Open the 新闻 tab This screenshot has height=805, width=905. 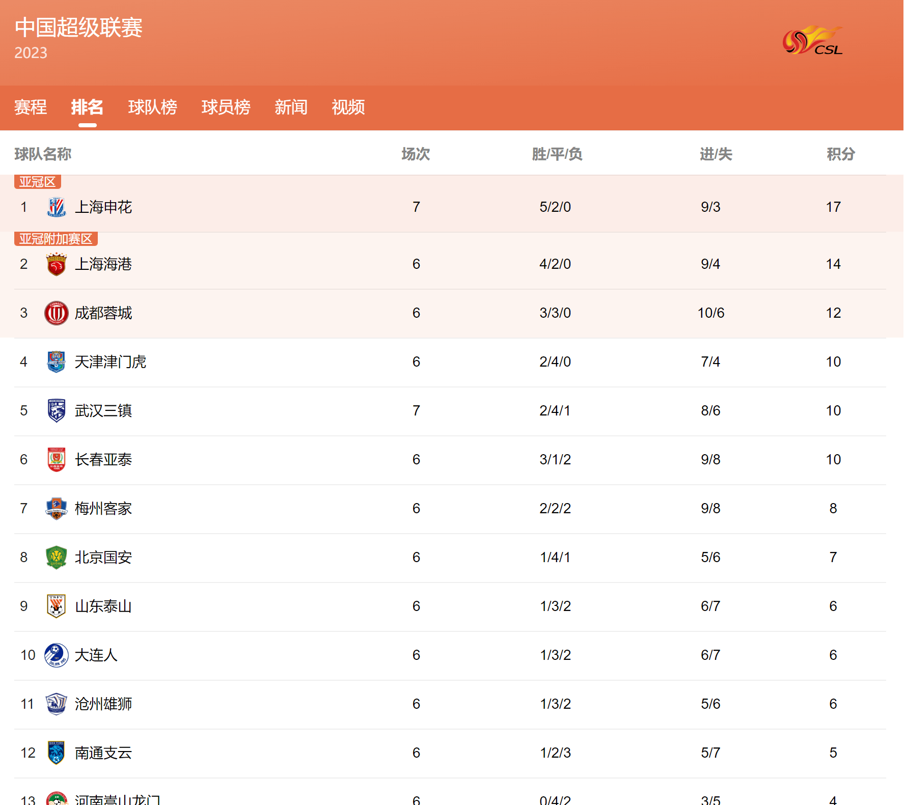tap(291, 107)
